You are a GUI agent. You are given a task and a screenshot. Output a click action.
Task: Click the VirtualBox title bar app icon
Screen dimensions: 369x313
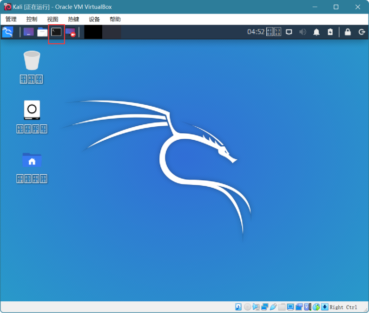point(7,7)
